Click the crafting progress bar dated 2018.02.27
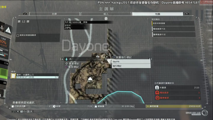This screenshot has height=120, width=213. coord(37,77)
